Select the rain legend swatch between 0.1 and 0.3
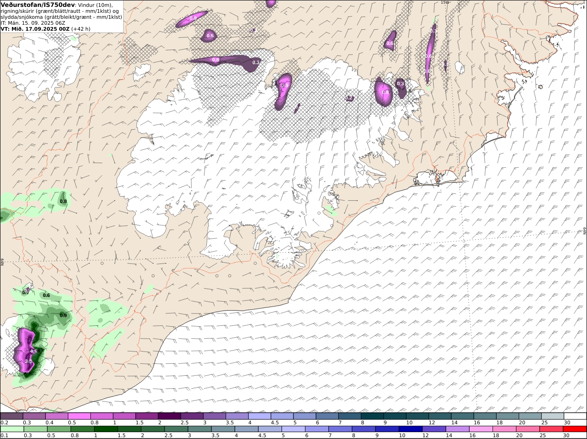Image resolution: width=587 pixels, height=439 pixels. pyautogui.click(x=11, y=429)
